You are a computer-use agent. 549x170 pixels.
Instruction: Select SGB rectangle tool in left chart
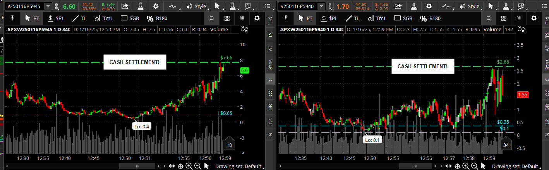tap(130, 18)
